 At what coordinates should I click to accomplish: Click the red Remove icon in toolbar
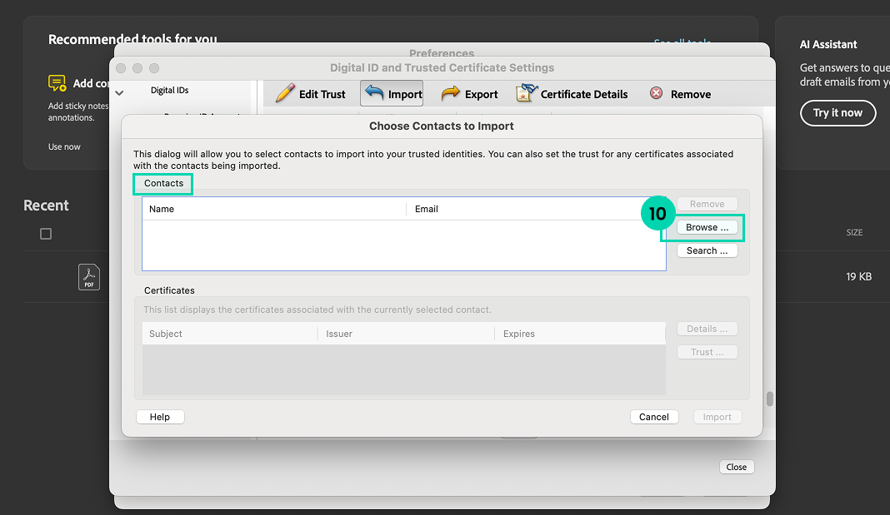click(657, 93)
